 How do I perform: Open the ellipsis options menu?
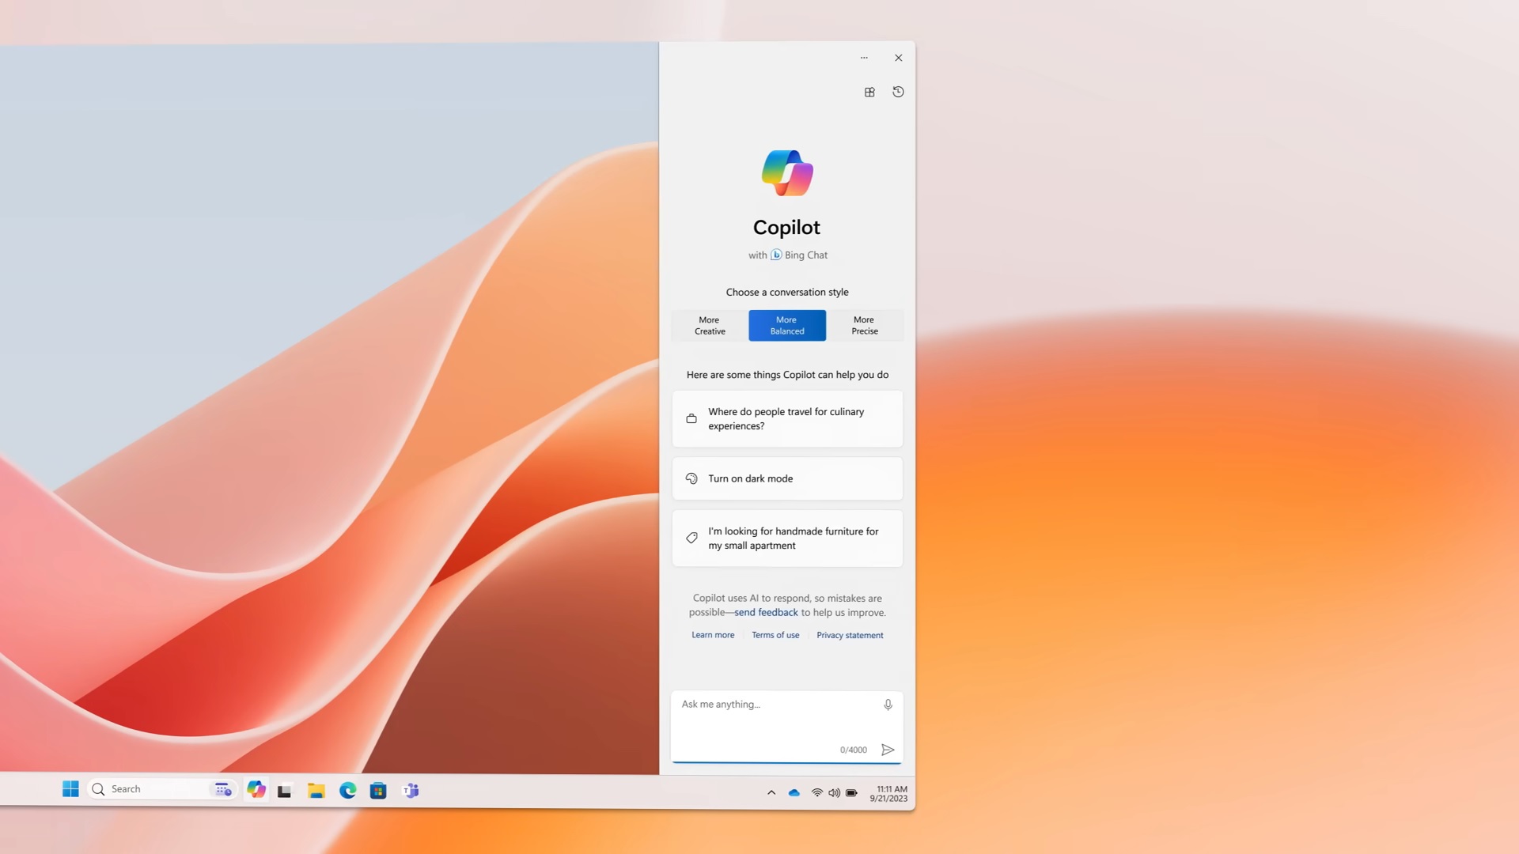tap(864, 57)
